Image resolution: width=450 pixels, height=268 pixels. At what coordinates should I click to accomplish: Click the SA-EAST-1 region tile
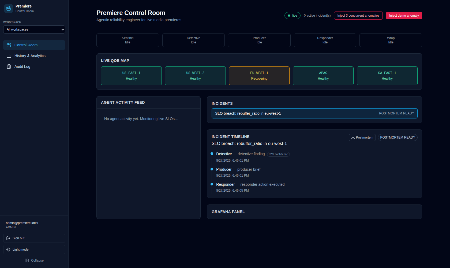[x=387, y=76]
